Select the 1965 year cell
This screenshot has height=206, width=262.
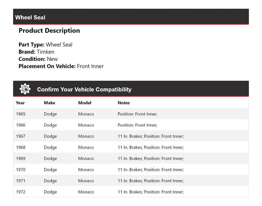[20, 114]
